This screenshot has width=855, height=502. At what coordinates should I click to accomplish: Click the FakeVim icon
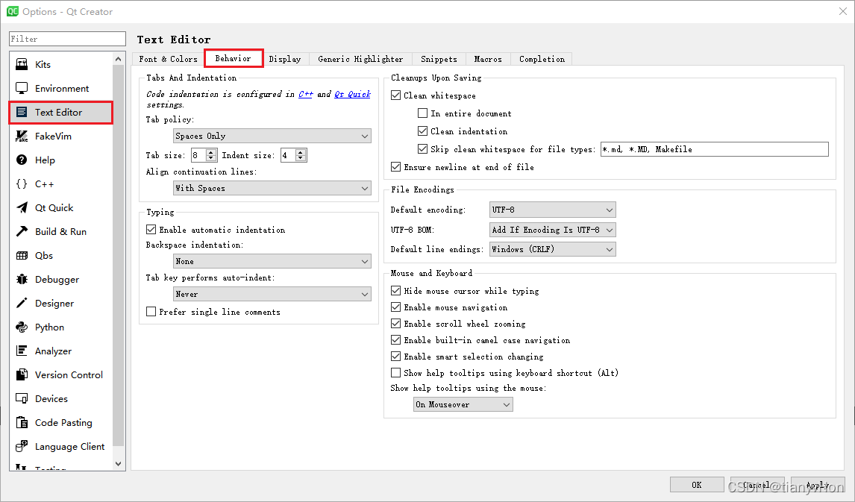tap(22, 137)
